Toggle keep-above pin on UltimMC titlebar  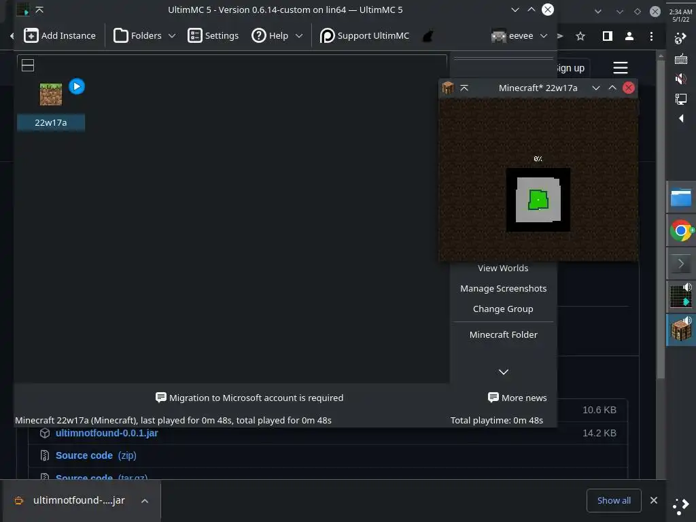coord(39,10)
